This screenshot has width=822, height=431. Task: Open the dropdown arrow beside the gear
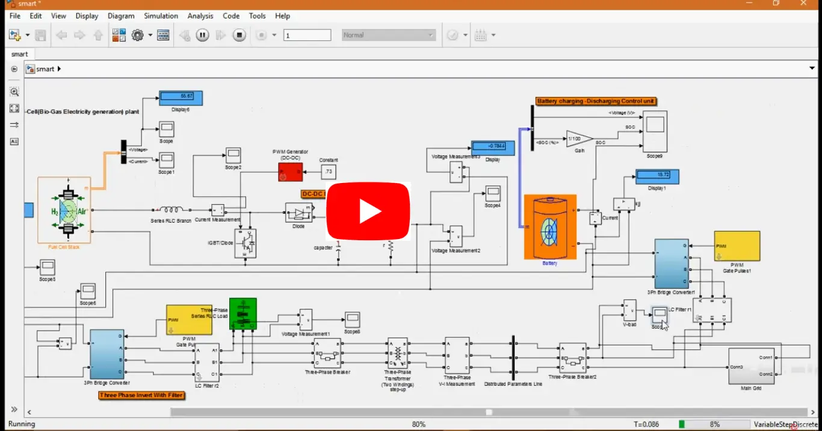(x=150, y=36)
